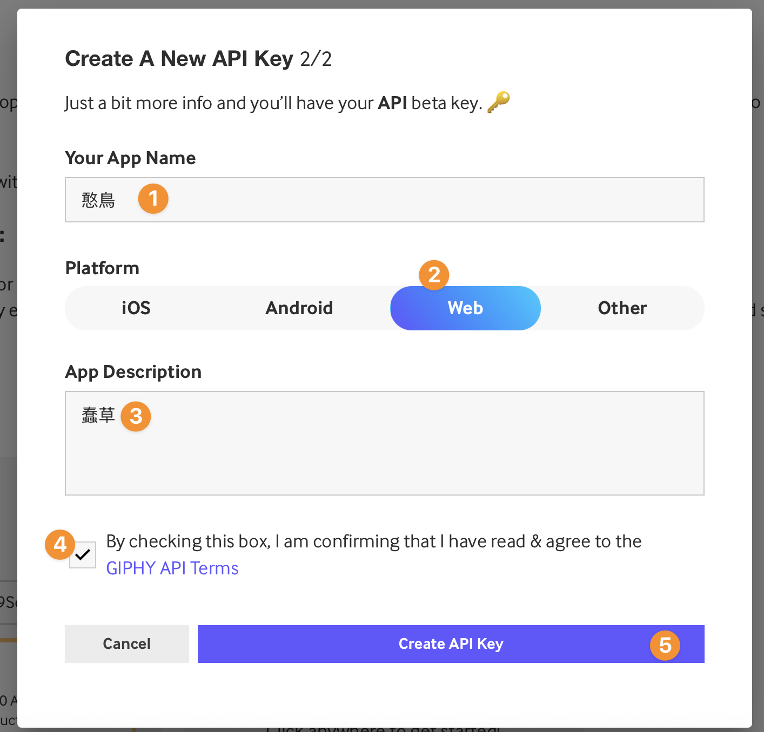
Task: Click the orange step 1 badge
Action: [x=153, y=199]
